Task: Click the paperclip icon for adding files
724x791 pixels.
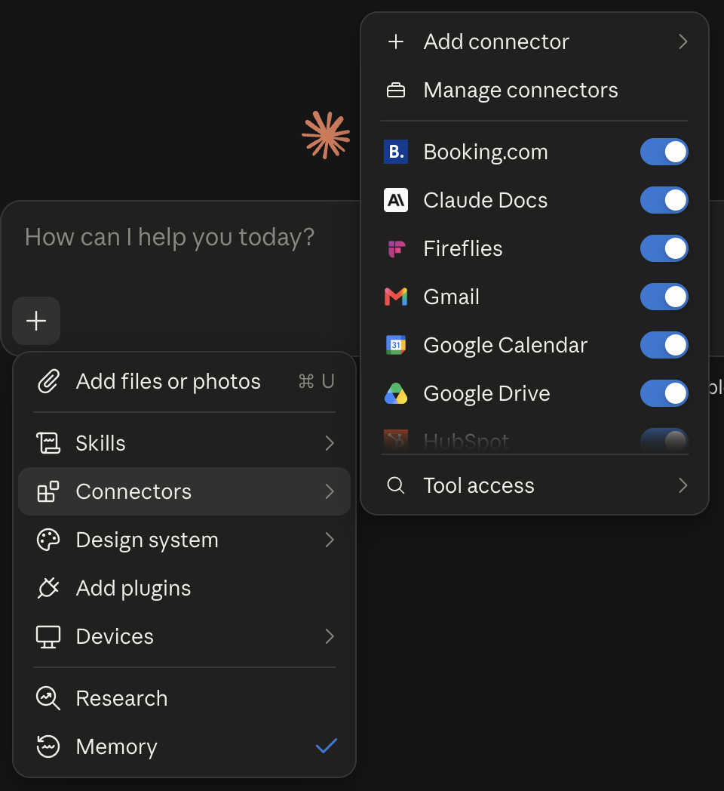Action: 48,381
